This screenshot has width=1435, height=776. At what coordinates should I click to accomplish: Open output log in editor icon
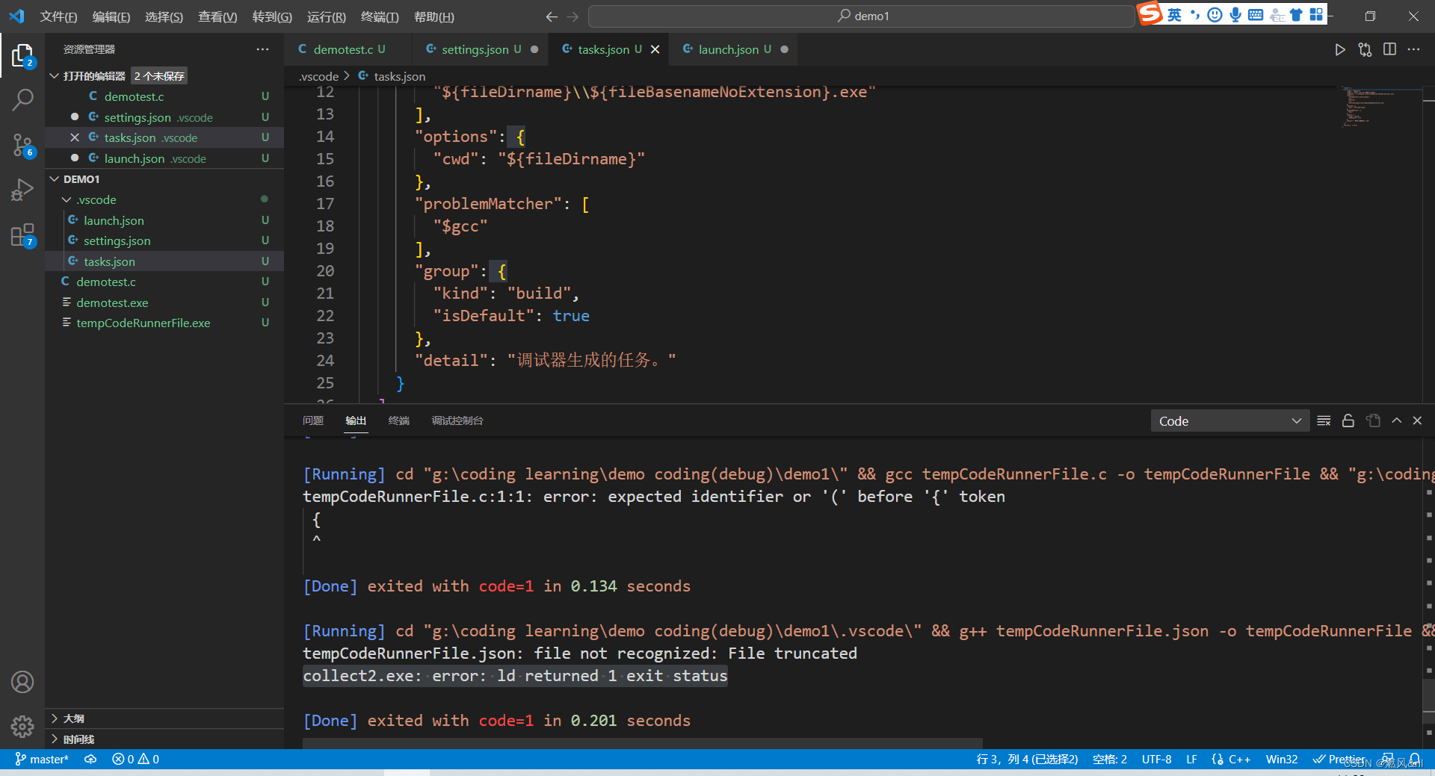[x=1373, y=420]
